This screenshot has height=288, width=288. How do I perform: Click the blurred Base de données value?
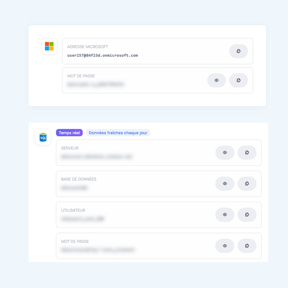pos(74,188)
